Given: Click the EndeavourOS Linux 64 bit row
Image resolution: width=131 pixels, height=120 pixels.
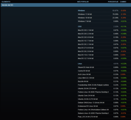Looking at the screenshot, I should (x=104, y=106).
